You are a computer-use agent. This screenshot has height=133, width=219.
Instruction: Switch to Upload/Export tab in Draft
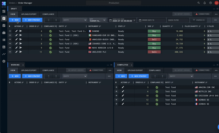(29, 14)
